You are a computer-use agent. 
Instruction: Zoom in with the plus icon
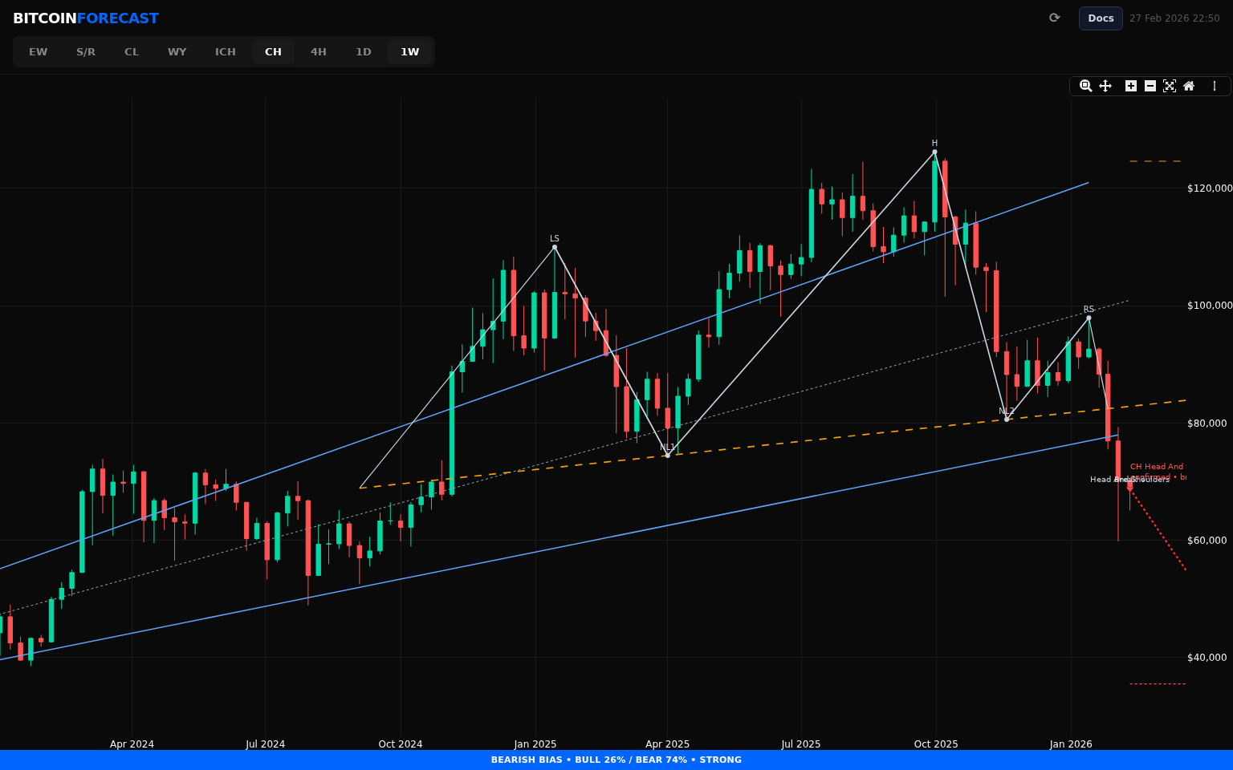1131,86
